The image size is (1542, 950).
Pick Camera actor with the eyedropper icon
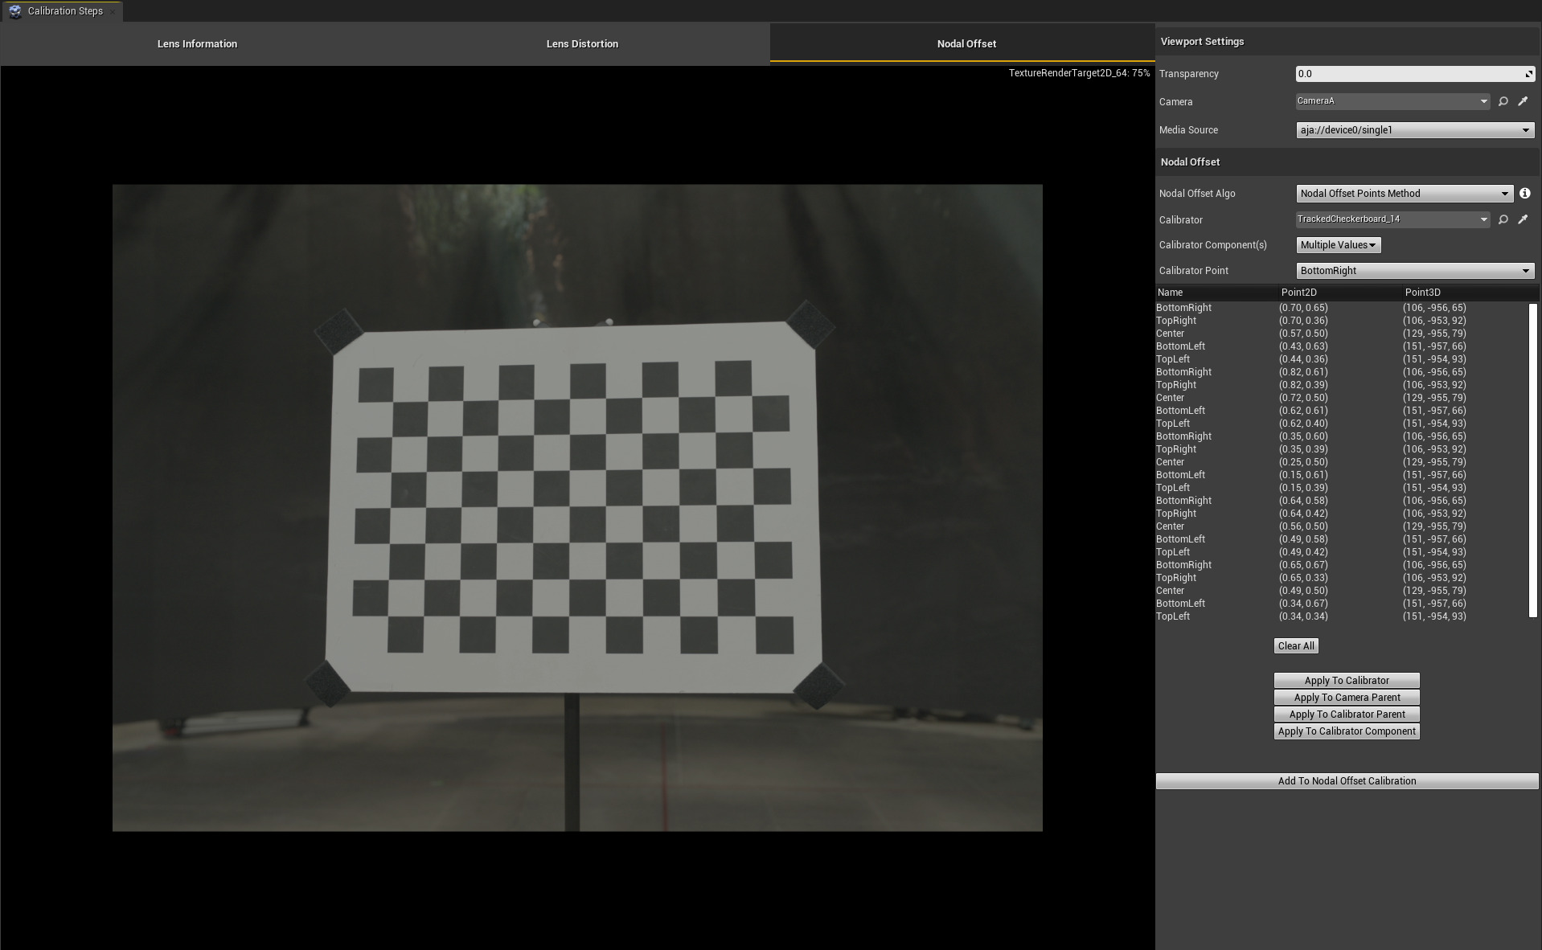pos(1523,101)
